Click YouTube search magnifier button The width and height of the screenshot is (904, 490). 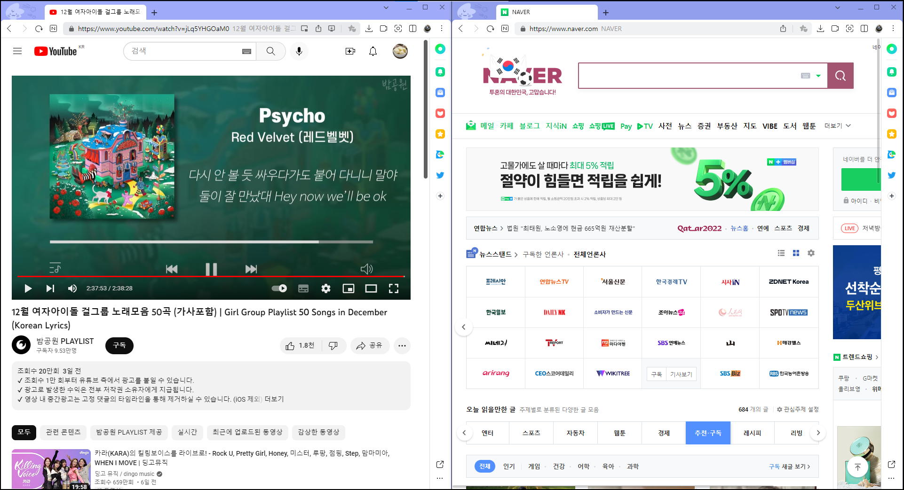tap(271, 51)
